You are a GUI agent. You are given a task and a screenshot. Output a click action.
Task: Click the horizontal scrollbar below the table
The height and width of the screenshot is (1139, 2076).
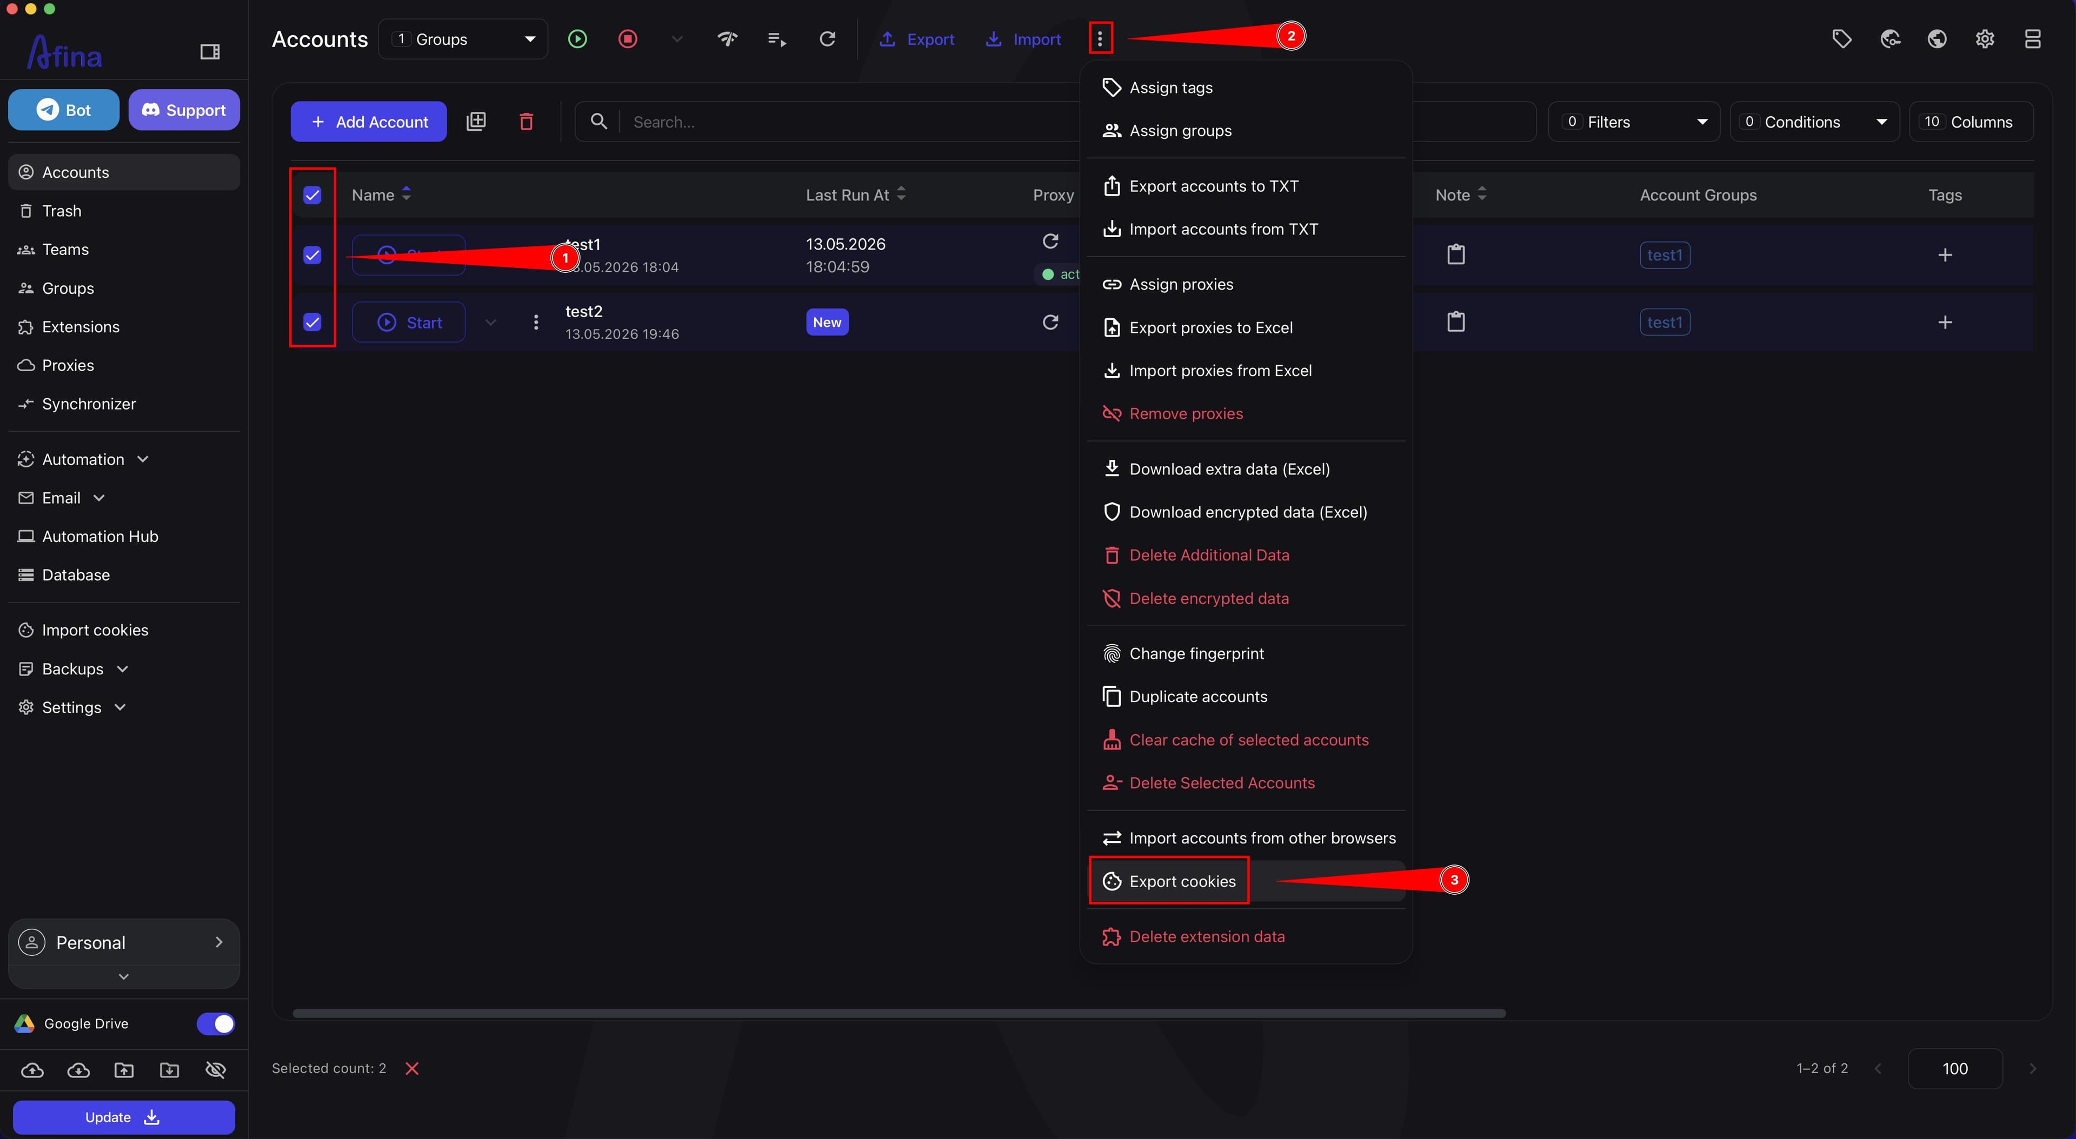click(899, 1013)
